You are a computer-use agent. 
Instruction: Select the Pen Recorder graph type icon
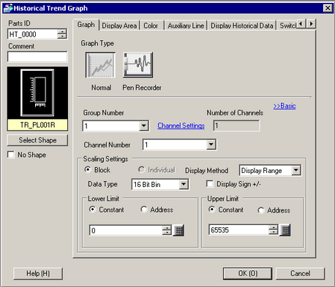pyautogui.click(x=138, y=65)
